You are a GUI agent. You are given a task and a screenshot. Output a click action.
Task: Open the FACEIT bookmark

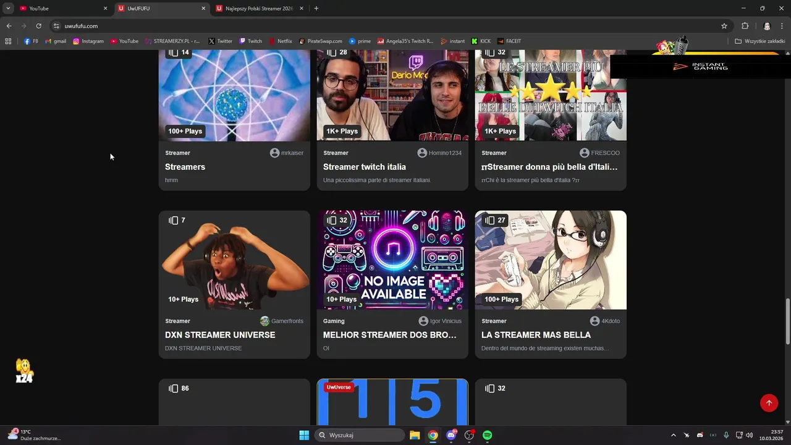509,41
